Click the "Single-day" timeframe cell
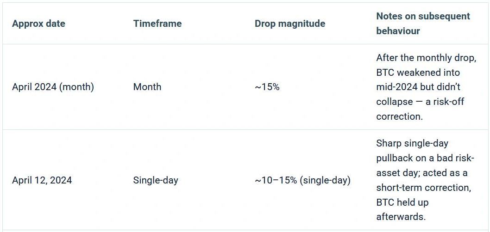This screenshot has width=490, height=232. point(155,180)
